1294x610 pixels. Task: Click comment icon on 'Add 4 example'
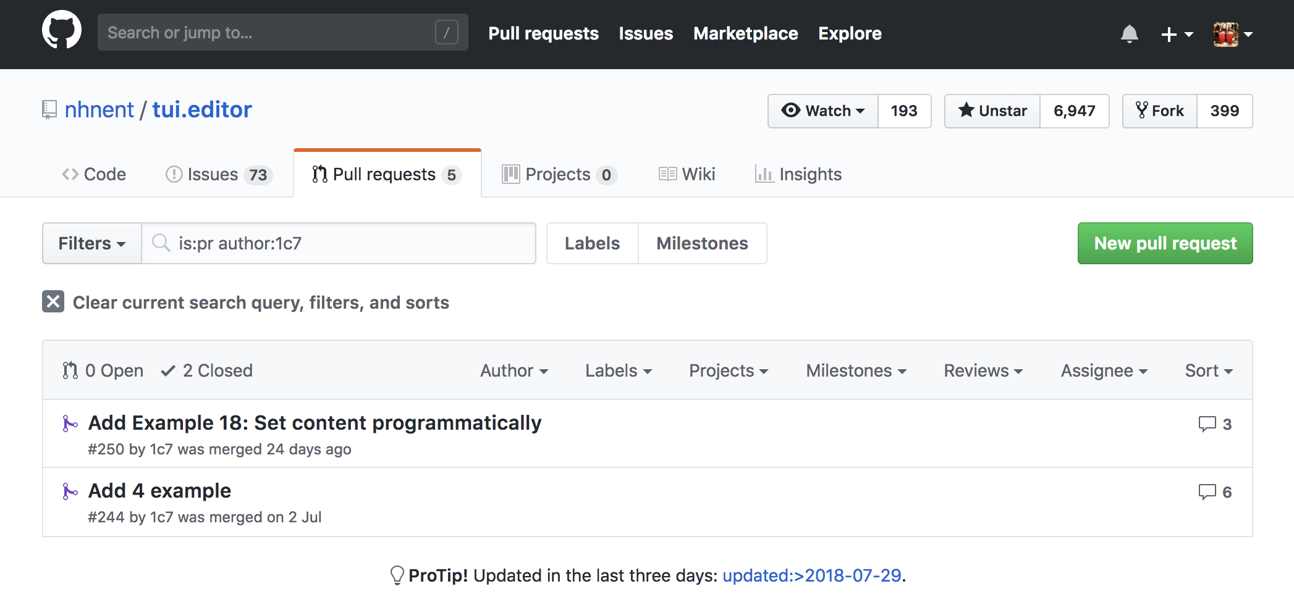click(x=1207, y=492)
